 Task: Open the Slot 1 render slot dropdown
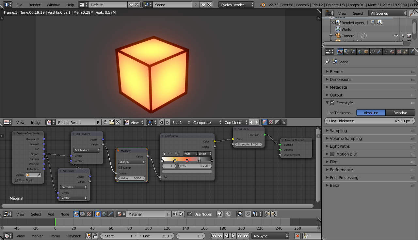click(x=181, y=122)
